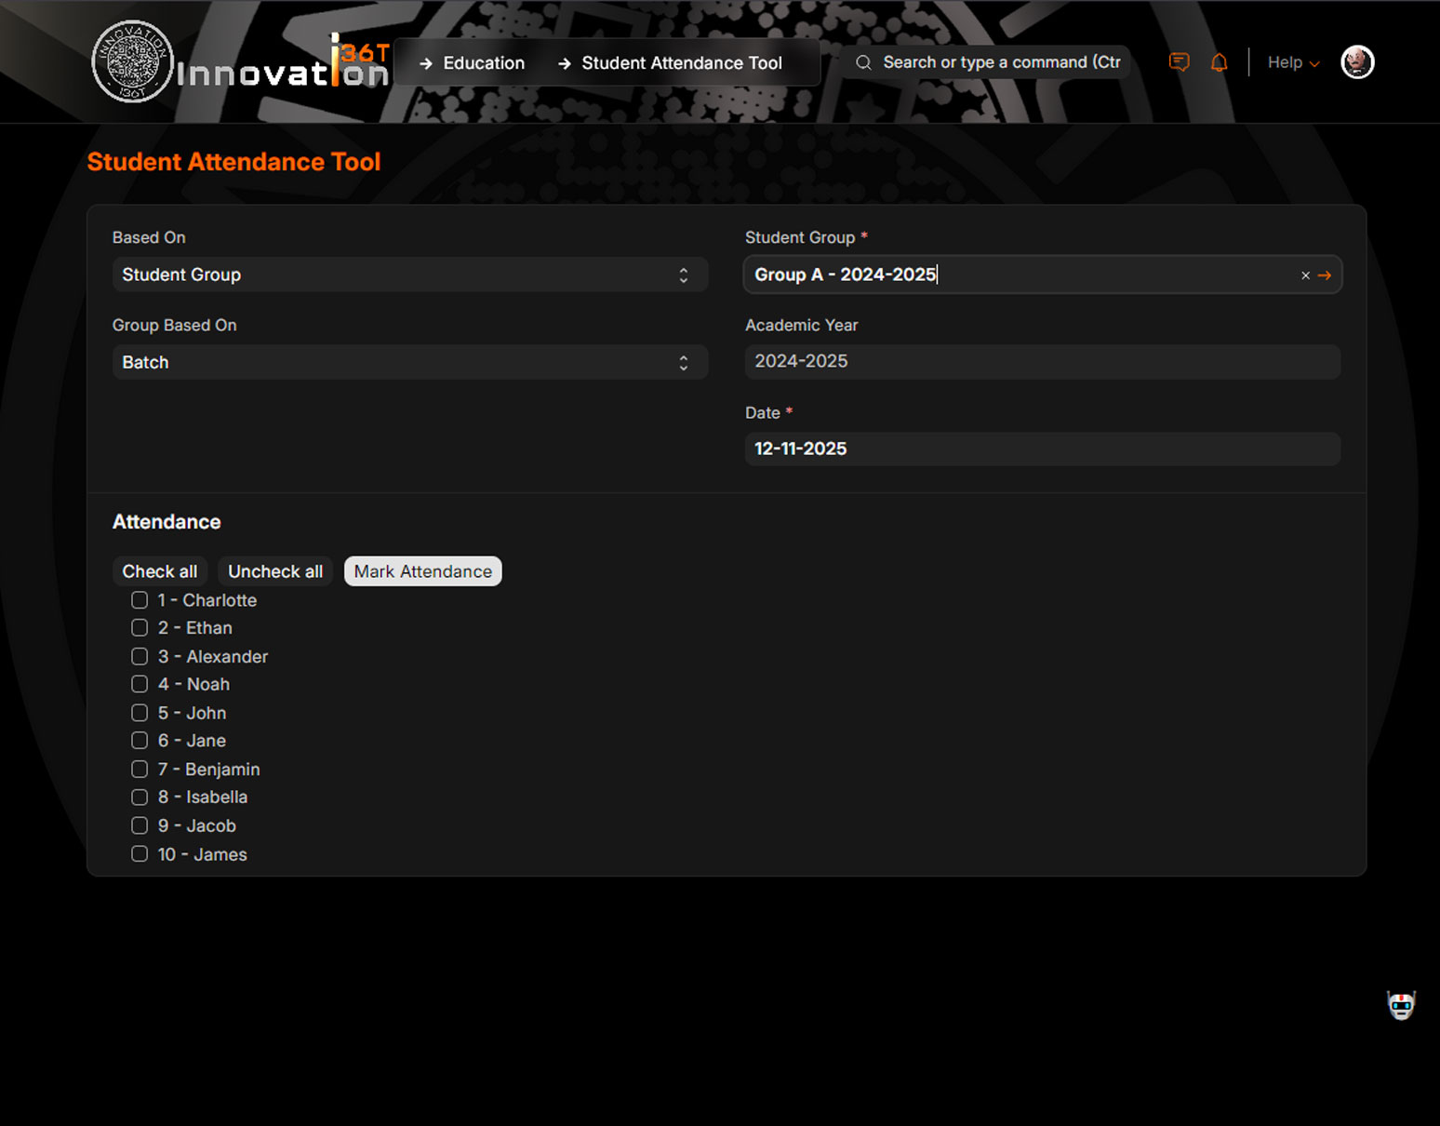
Task: Open the Based On dropdown
Action: (409, 275)
